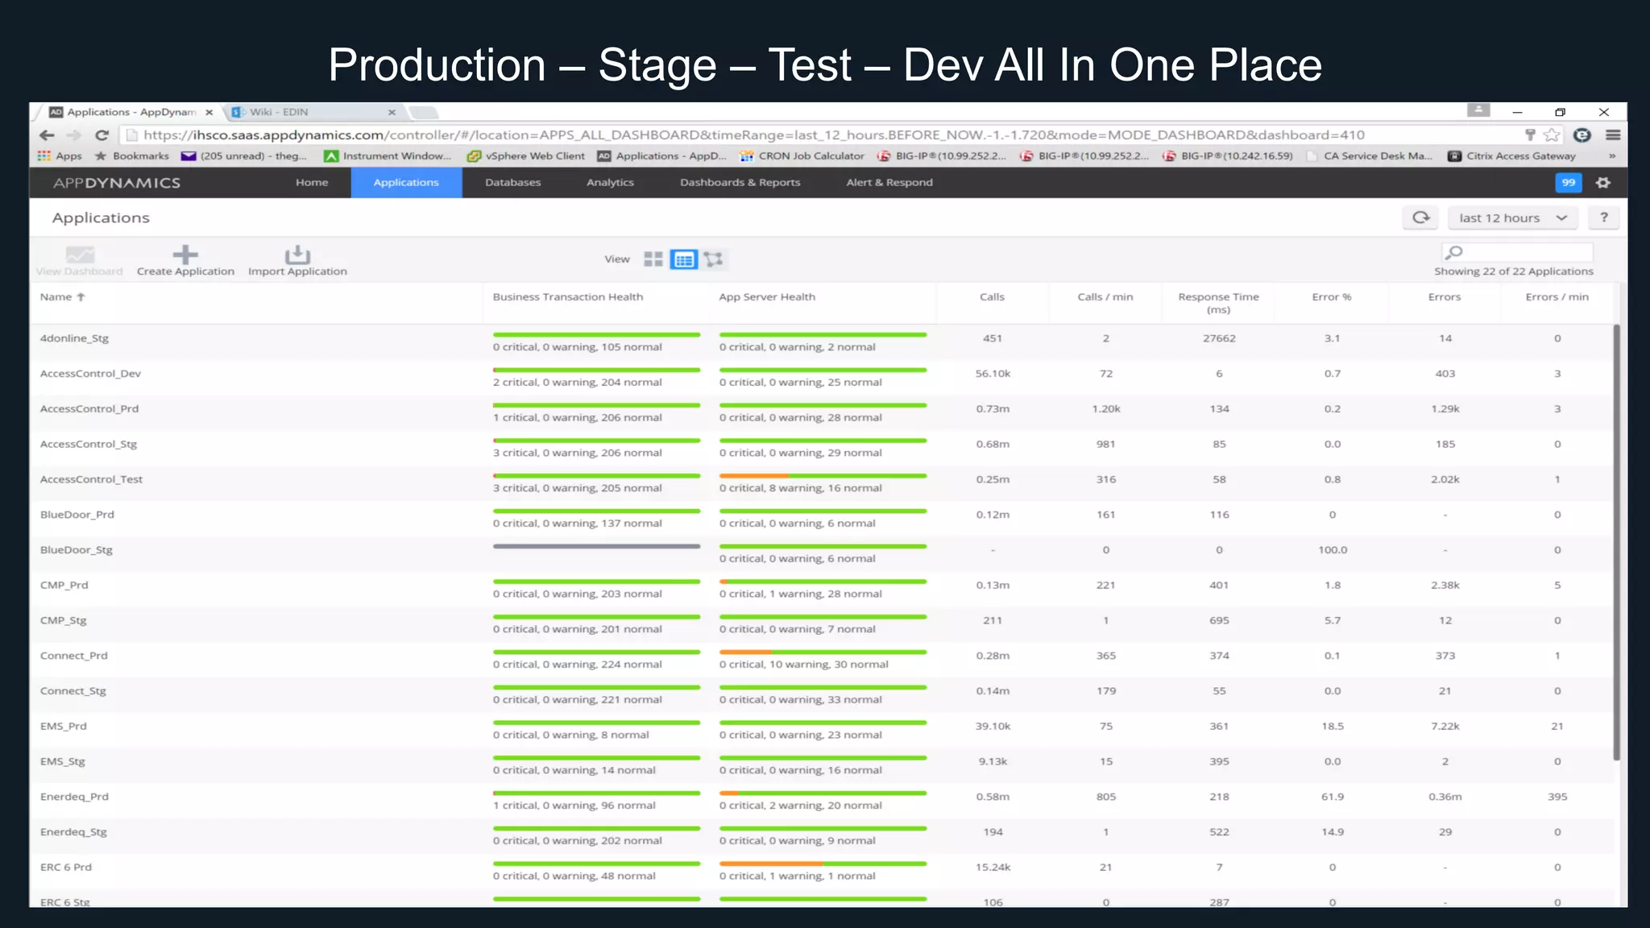This screenshot has width=1650, height=928.
Task: Sort by Errors column header
Action: coord(1445,297)
